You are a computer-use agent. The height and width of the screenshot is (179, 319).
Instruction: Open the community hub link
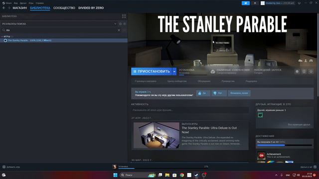tap(177, 81)
